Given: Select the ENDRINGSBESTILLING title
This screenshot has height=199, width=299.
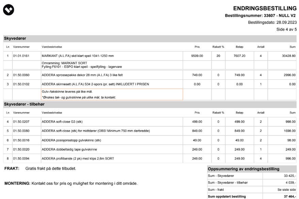Looking at the screenshot, I should point(265,9).
